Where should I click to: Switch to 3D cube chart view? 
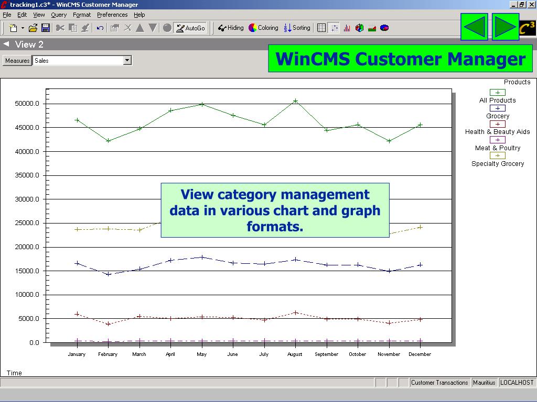[359, 28]
